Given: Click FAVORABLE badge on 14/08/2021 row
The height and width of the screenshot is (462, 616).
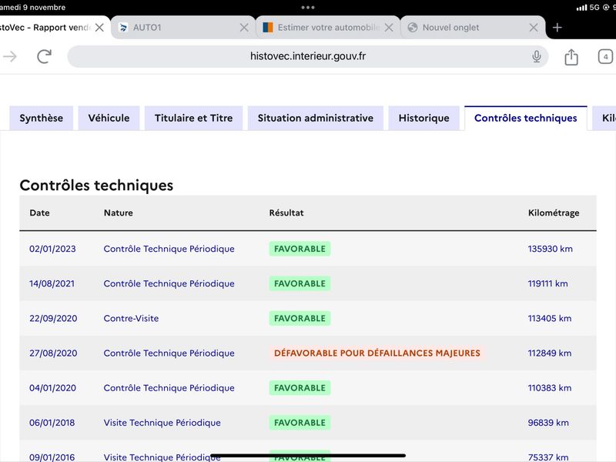Looking at the screenshot, I should click(300, 283).
